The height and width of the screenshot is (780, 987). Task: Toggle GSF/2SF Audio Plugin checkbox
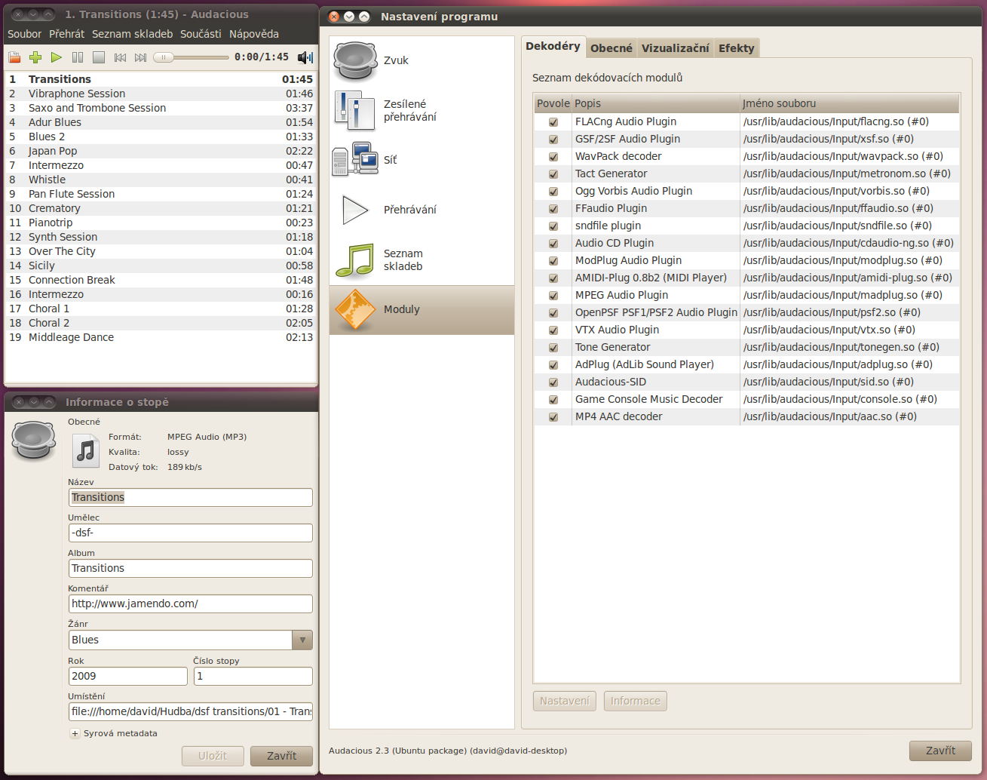click(x=553, y=140)
